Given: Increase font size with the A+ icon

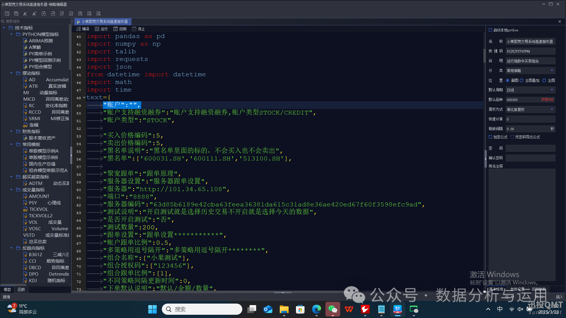Looking at the screenshot, I should (x=34, y=14).
